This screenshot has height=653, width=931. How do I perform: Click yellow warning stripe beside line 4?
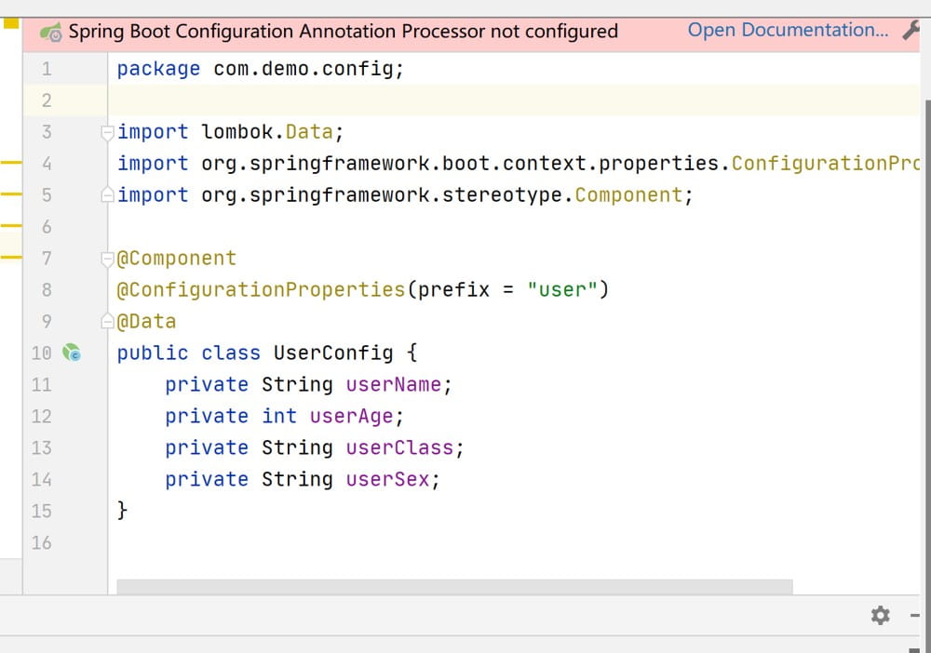[x=10, y=162]
